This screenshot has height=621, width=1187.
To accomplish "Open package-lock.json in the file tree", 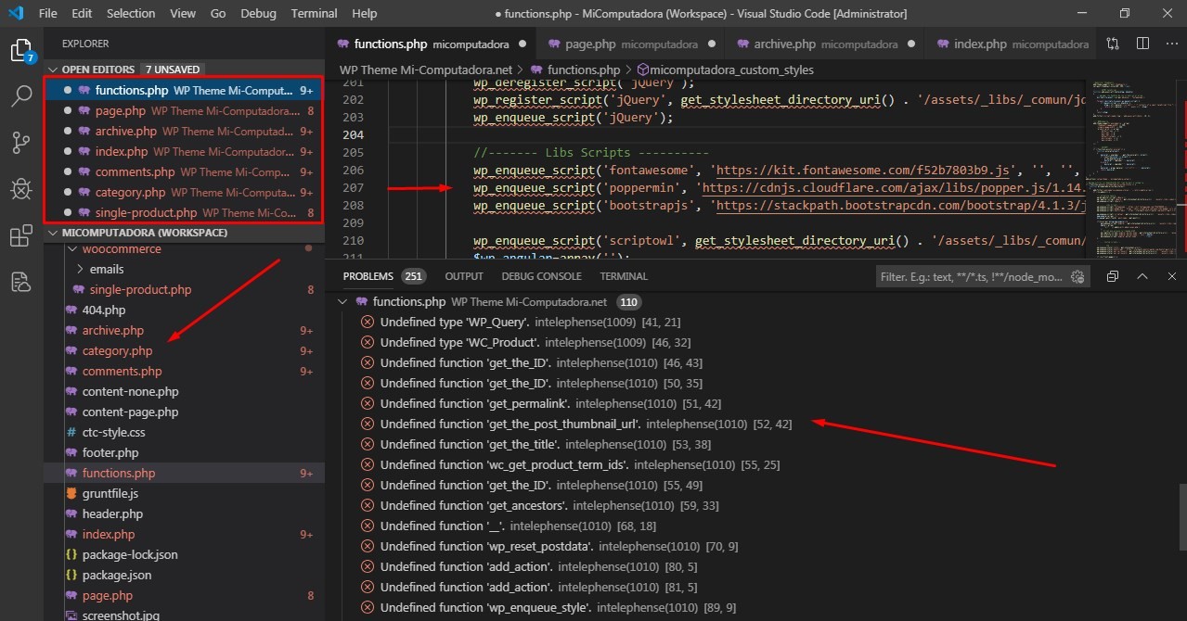I will [x=129, y=554].
